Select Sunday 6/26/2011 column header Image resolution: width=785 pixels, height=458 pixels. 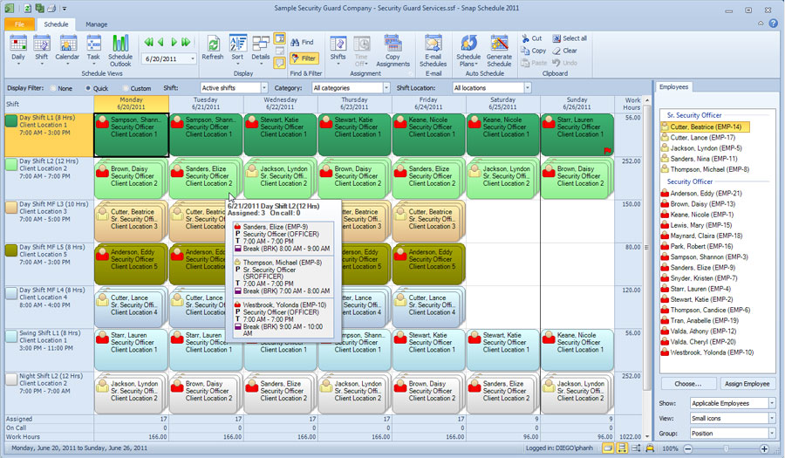tap(577, 104)
